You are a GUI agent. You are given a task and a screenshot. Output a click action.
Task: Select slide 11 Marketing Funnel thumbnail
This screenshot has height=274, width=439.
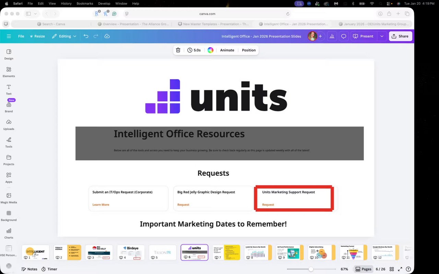tap(354, 252)
